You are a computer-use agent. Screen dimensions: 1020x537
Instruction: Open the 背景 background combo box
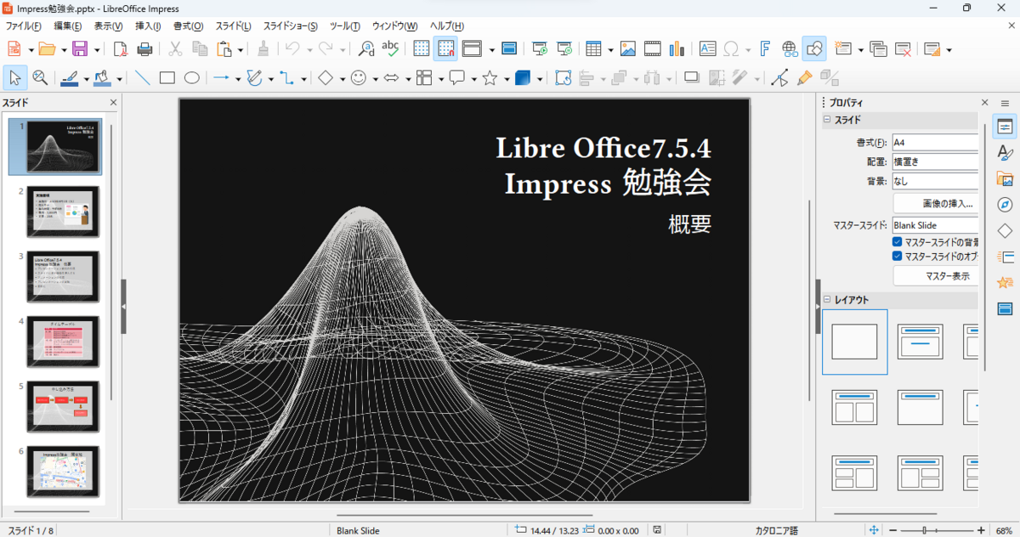point(934,181)
